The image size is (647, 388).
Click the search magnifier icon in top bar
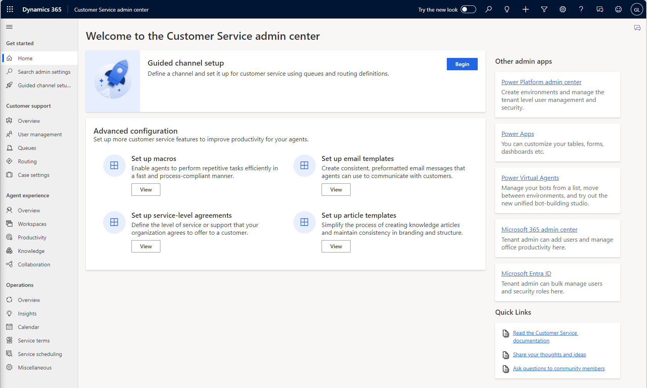point(489,9)
